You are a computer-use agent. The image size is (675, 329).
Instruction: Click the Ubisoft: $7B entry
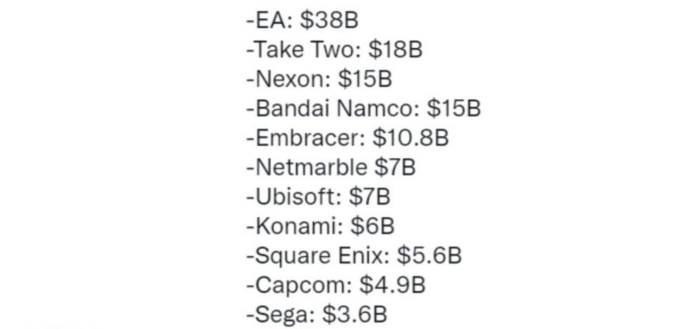(318, 196)
